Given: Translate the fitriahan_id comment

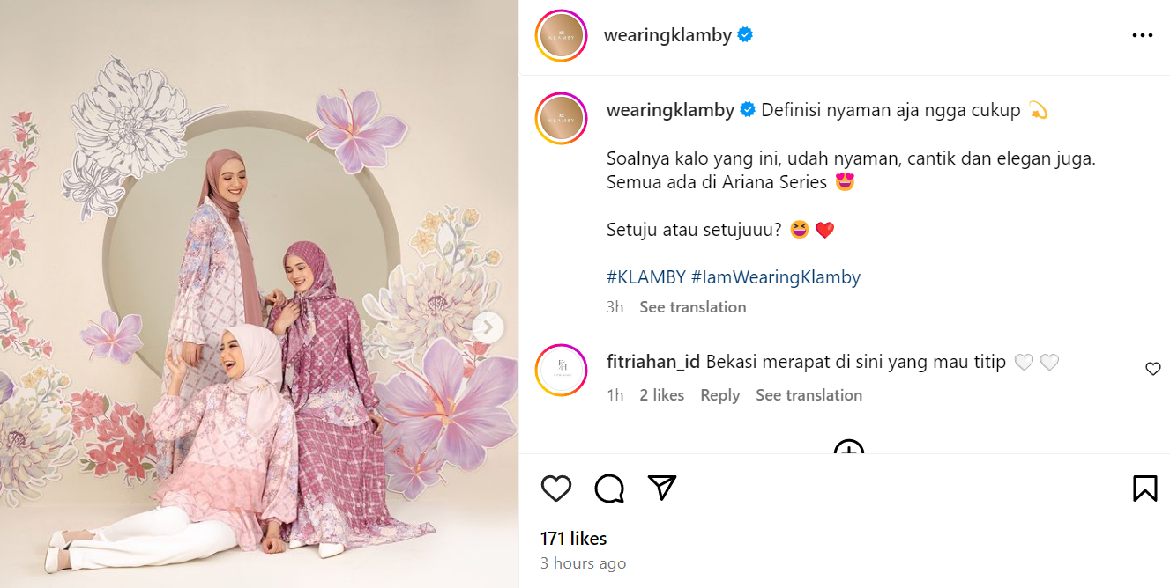Looking at the screenshot, I should 809,395.
